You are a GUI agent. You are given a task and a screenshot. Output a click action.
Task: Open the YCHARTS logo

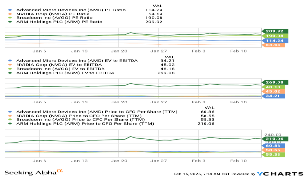(280, 174)
